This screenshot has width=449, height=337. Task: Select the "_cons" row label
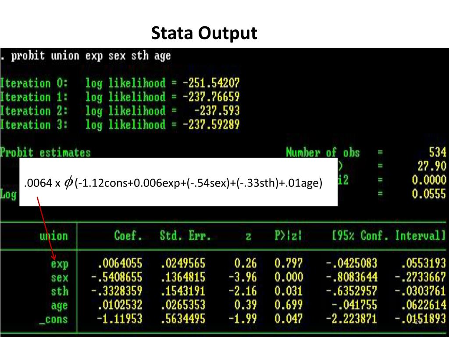click(x=54, y=319)
